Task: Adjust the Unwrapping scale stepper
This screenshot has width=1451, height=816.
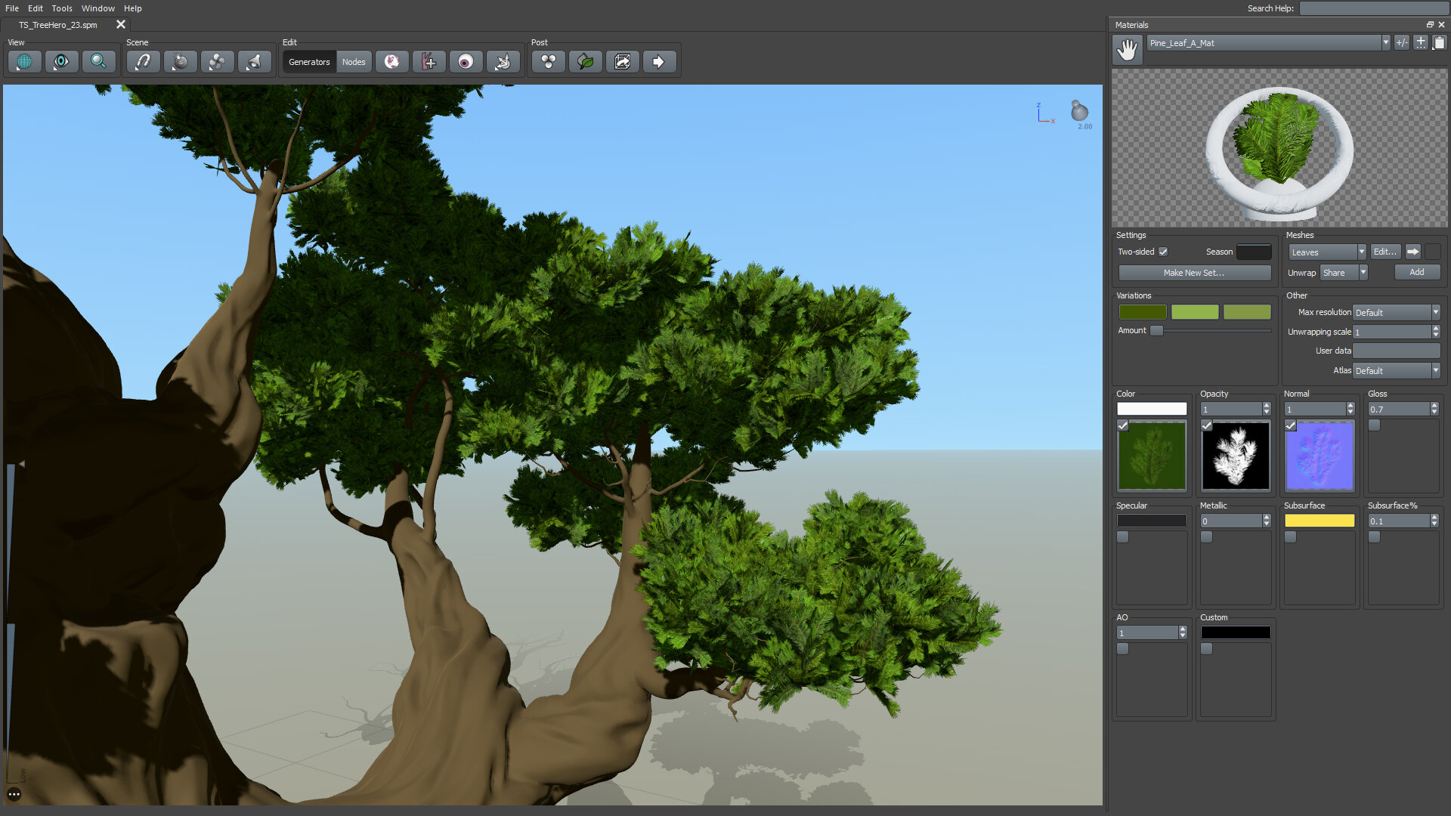Action: [x=1435, y=332]
